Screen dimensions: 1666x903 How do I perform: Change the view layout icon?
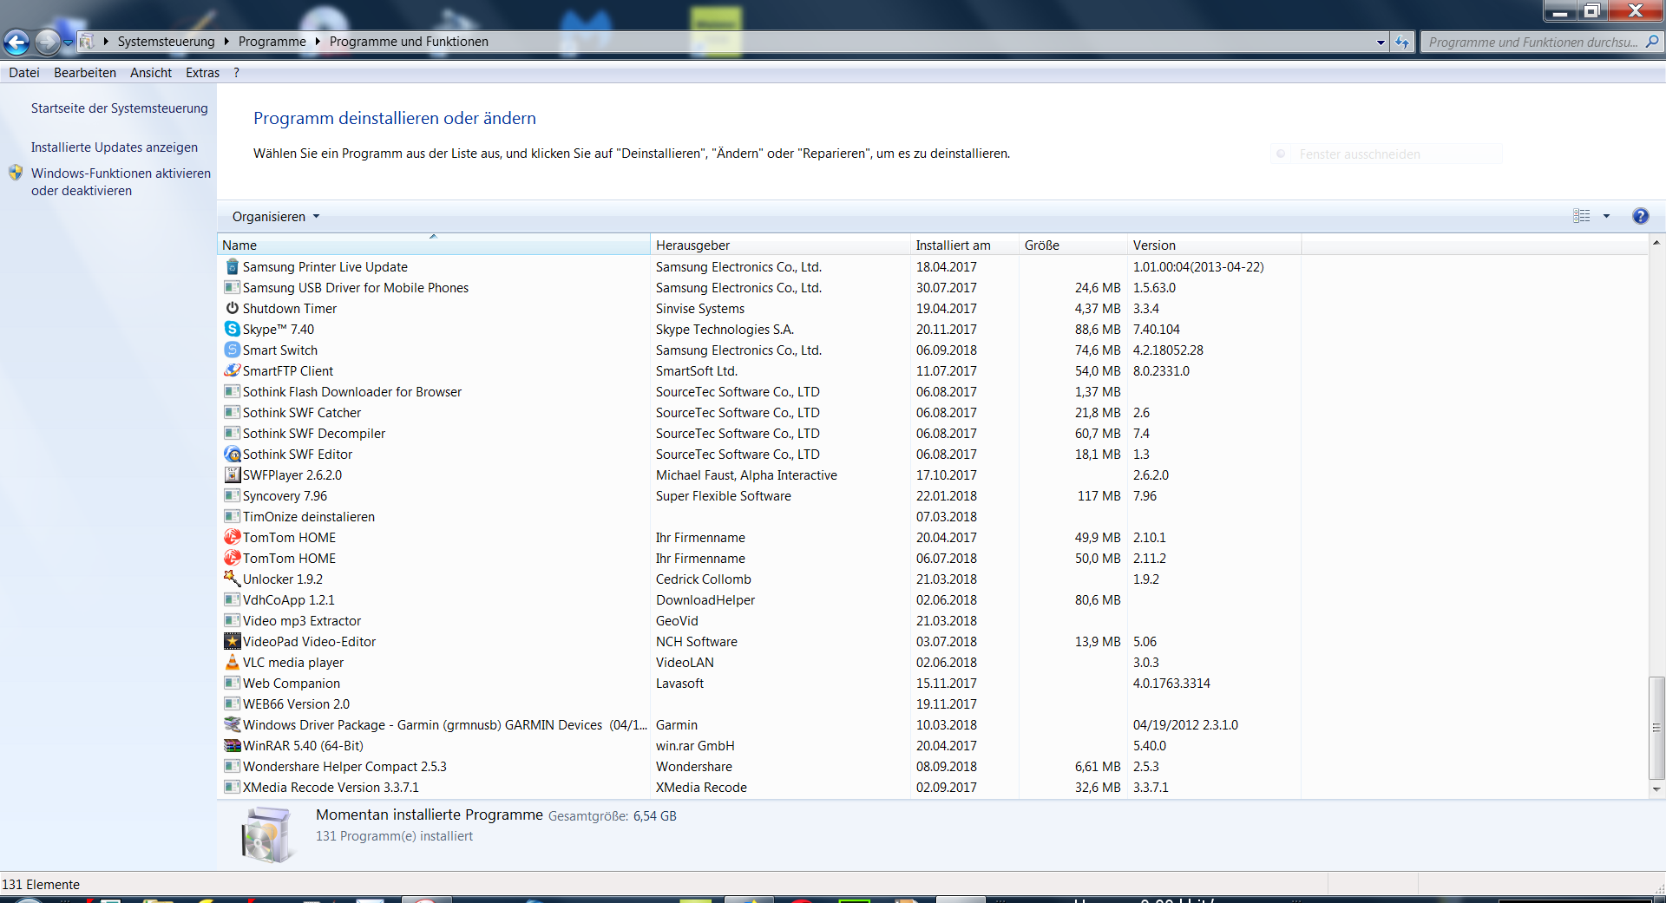tap(1582, 216)
